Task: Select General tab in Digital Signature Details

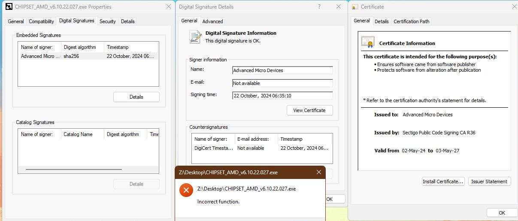Action: (189, 20)
